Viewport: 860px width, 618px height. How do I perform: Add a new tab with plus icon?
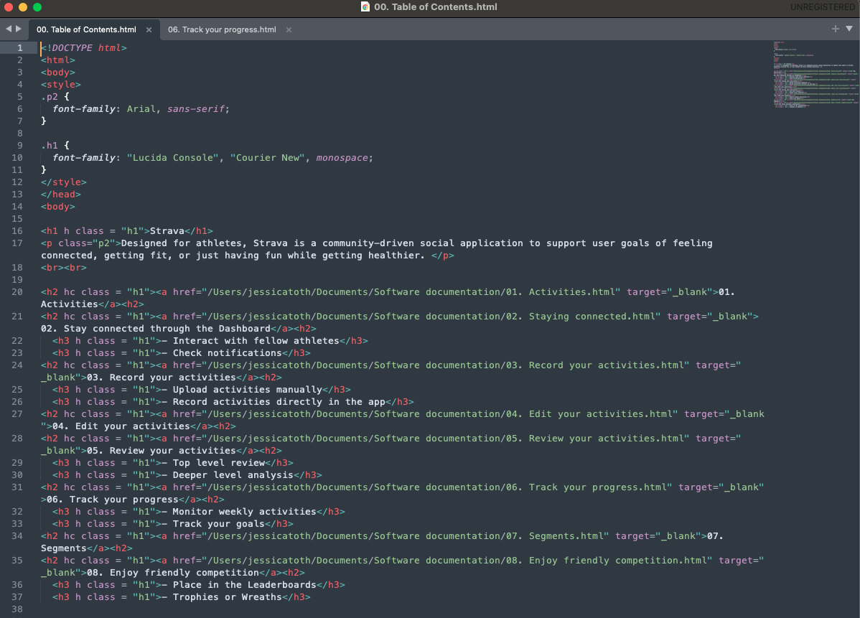(x=835, y=29)
